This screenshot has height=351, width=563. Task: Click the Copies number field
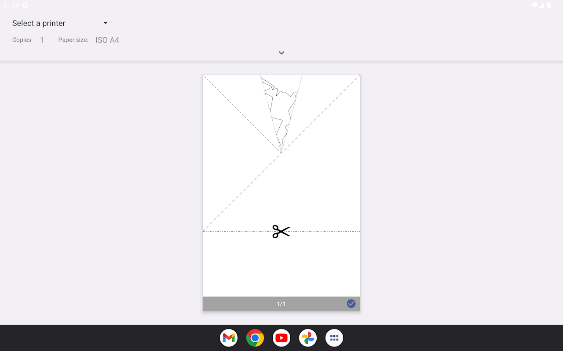point(42,40)
